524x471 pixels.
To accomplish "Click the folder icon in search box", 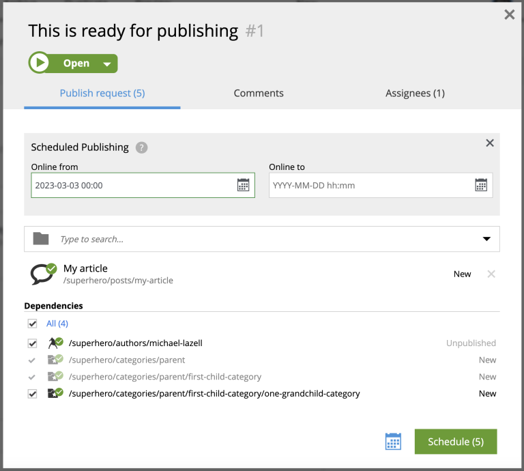I will tap(41, 239).
